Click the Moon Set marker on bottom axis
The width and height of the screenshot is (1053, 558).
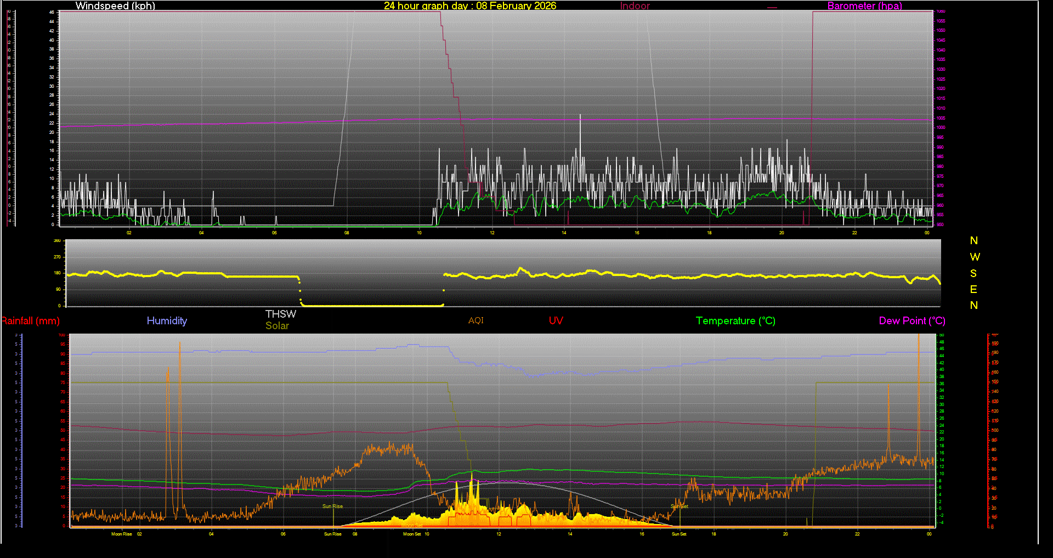coord(412,534)
